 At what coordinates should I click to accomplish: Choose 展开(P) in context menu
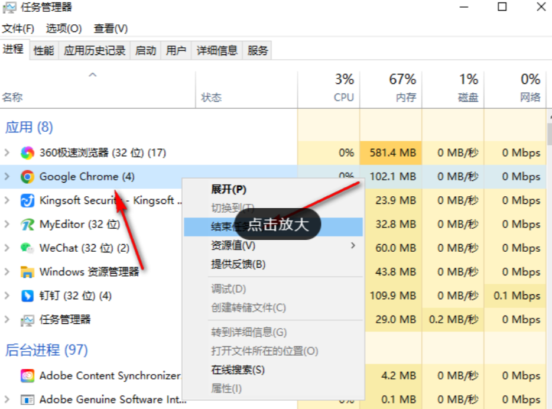273,189
